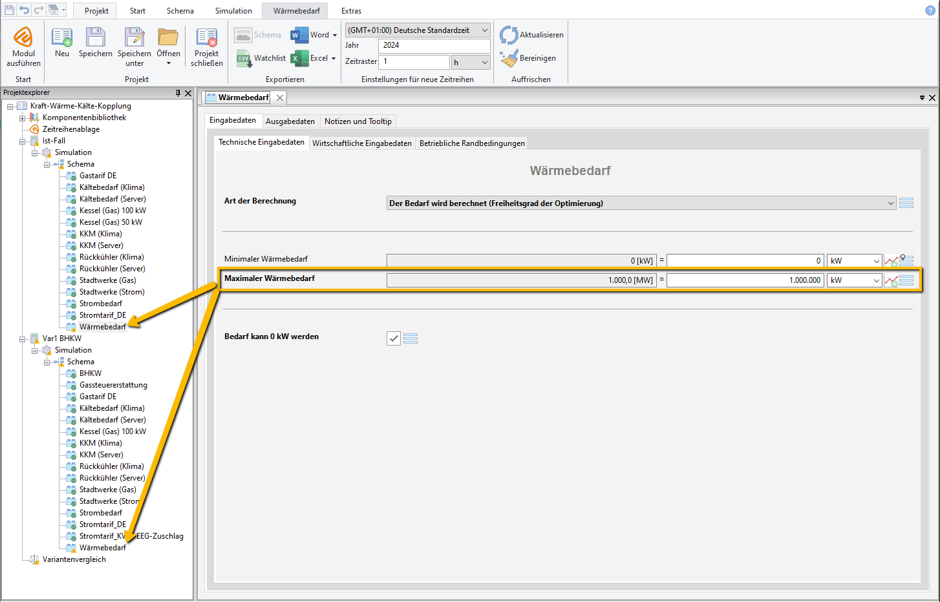Click the Bereinigen broom icon
The image size is (940, 602).
[509, 58]
